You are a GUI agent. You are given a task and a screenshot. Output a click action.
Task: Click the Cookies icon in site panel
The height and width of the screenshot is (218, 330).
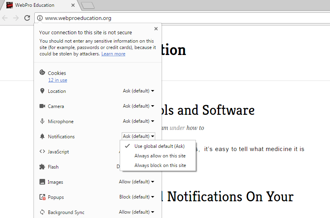42,73
